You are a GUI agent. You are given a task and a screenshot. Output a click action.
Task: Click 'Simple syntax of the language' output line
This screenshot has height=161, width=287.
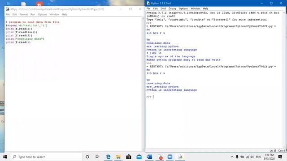pyautogui.click(x=171, y=56)
